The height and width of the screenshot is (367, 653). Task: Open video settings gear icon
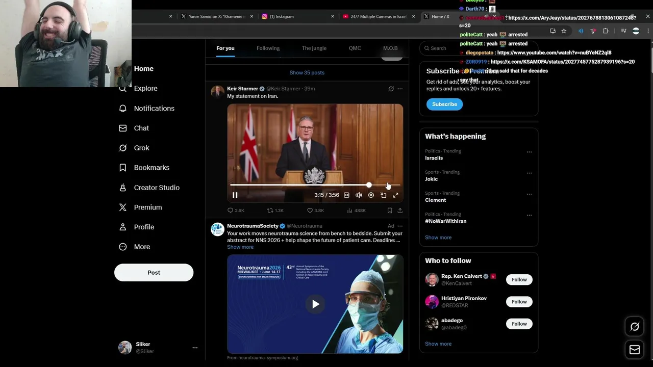pos(371,195)
